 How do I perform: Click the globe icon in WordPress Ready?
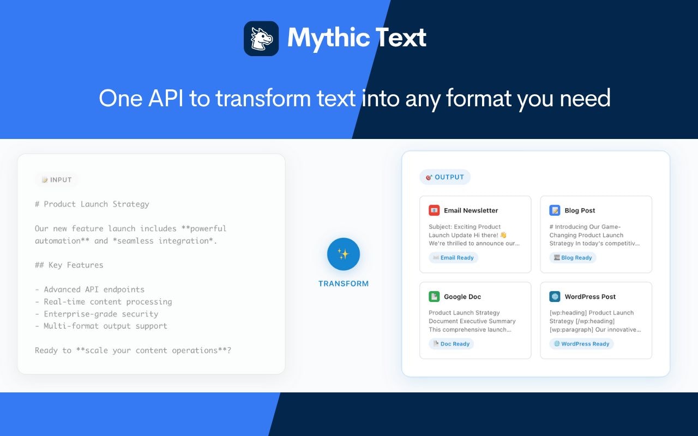(x=557, y=344)
